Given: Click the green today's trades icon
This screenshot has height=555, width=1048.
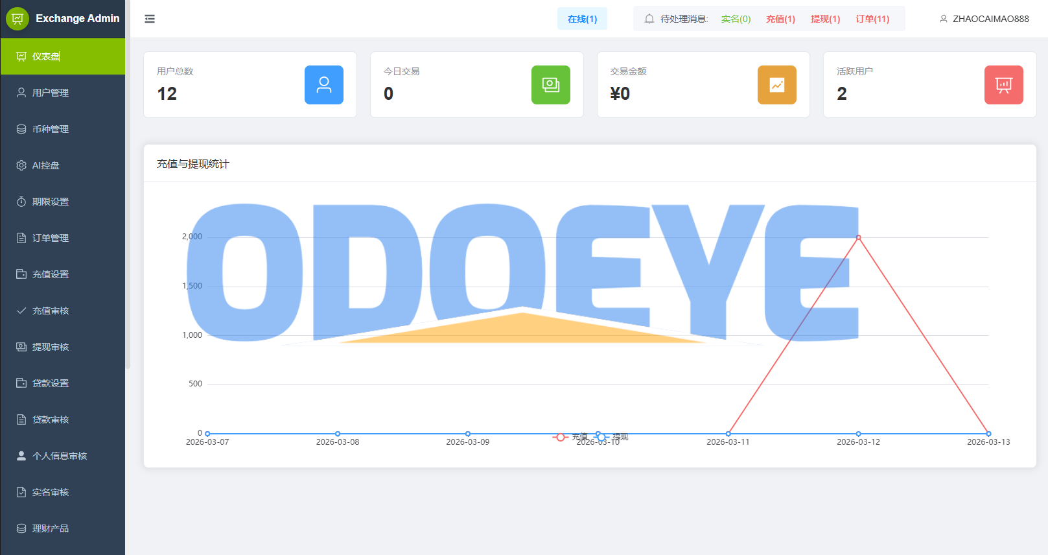Looking at the screenshot, I should 551,85.
